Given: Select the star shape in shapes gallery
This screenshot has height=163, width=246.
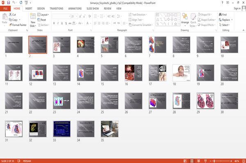Looking at the screenshot, I should [x=175, y=24].
